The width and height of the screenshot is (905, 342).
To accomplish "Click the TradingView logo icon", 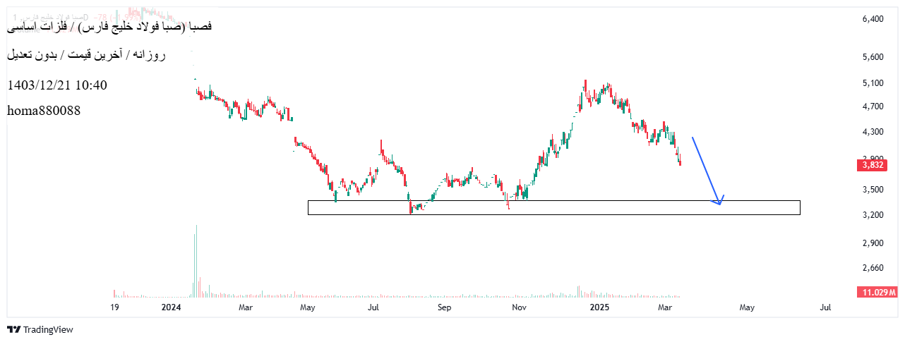I will point(13,329).
